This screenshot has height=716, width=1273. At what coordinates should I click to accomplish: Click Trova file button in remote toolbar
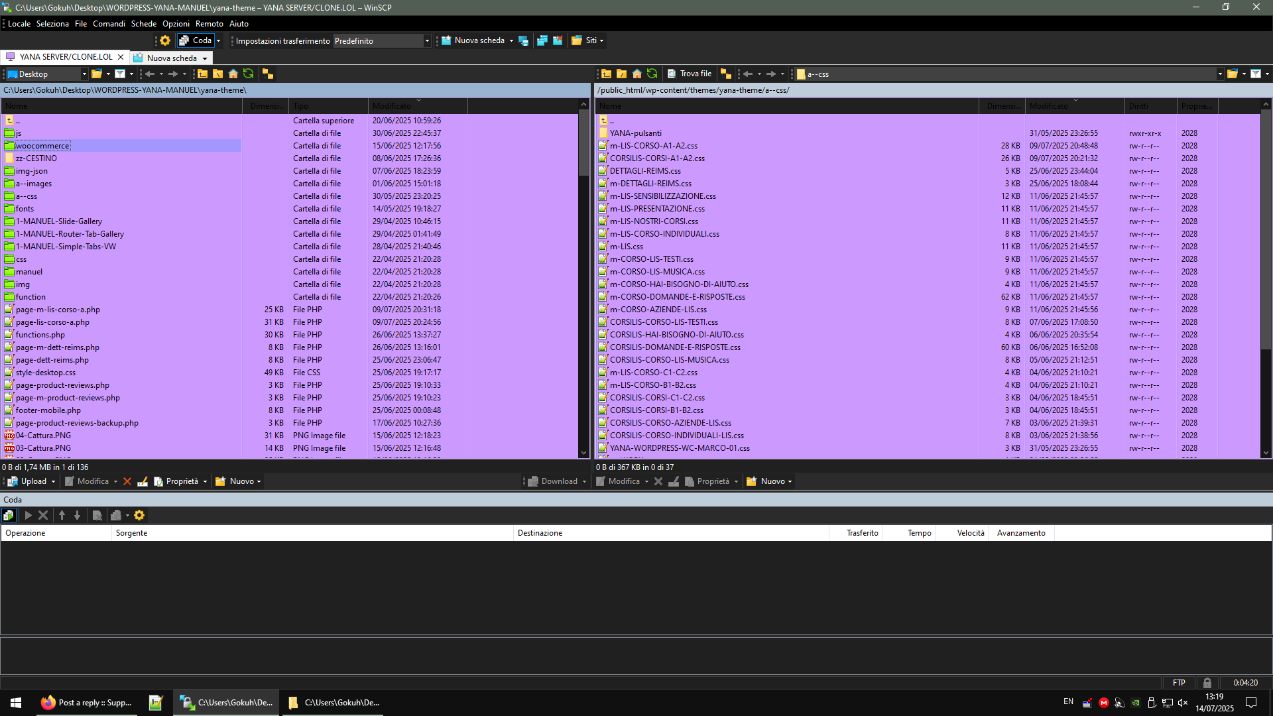point(690,74)
